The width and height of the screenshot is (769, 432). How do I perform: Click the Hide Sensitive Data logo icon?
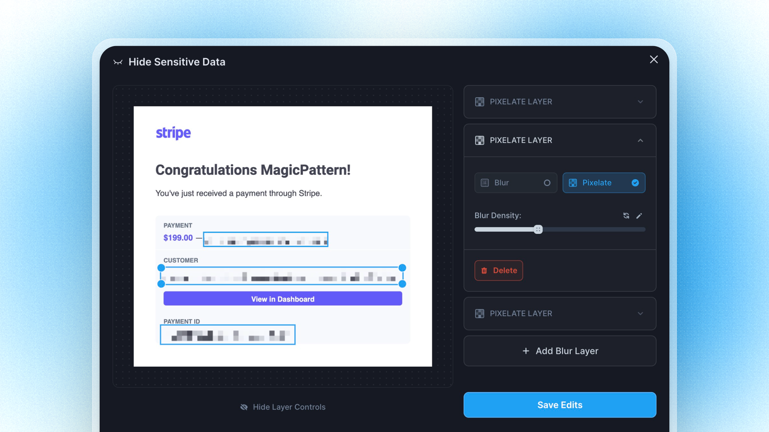point(118,62)
